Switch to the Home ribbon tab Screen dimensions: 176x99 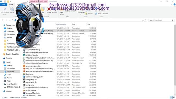click(x=11, y=4)
